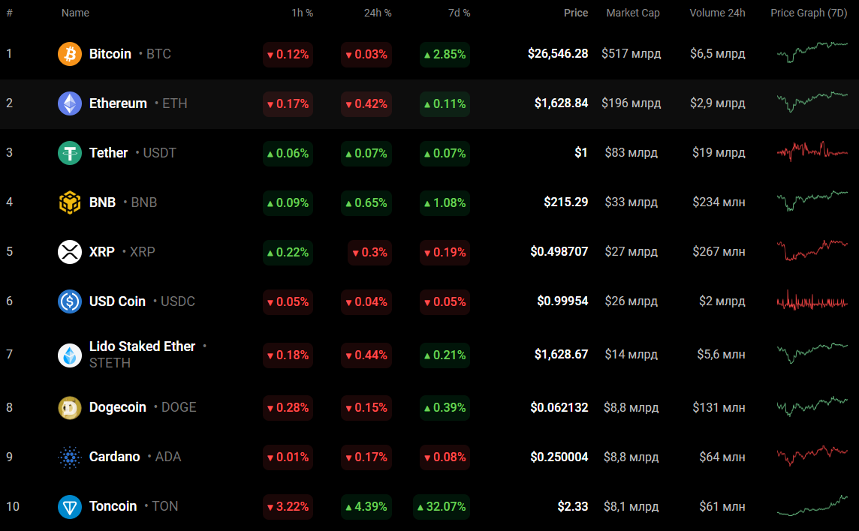Open Cardano 7-day price graph
The height and width of the screenshot is (531, 859).
[x=812, y=455]
